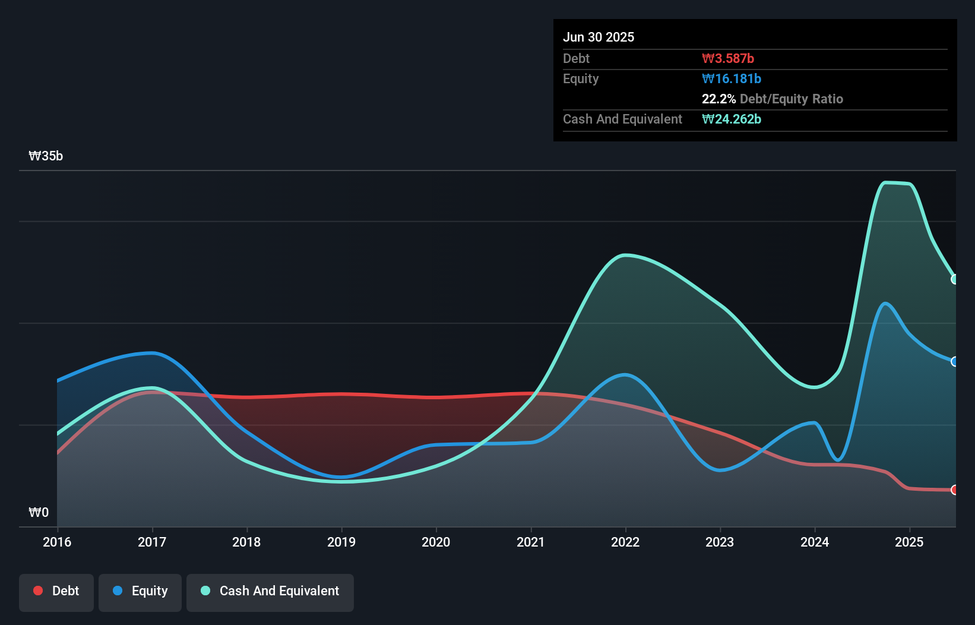Select the Cash And Equivalent endpoint marker
Screen dimensions: 975x625
pos(954,279)
